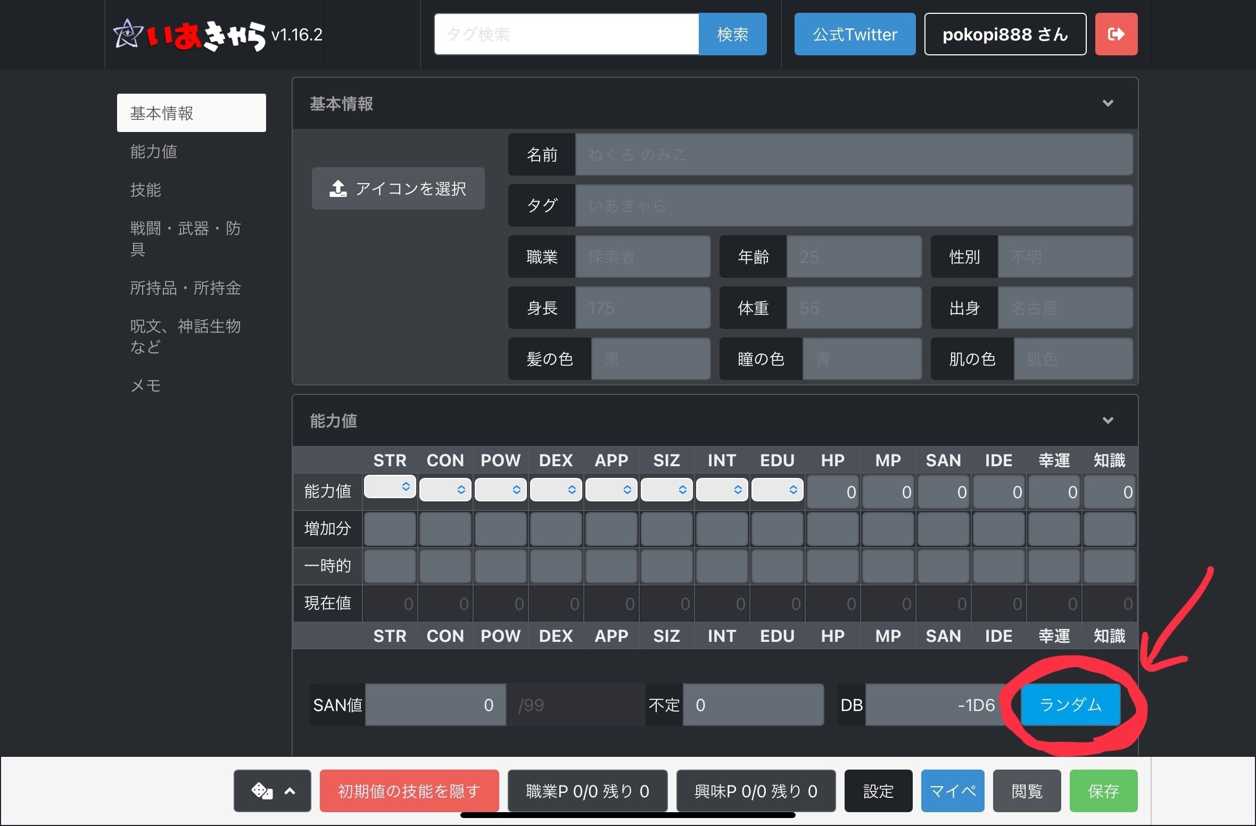Click the 知識 能力値 field
Viewport: 1256px width, 826px height.
point(1110,492)
